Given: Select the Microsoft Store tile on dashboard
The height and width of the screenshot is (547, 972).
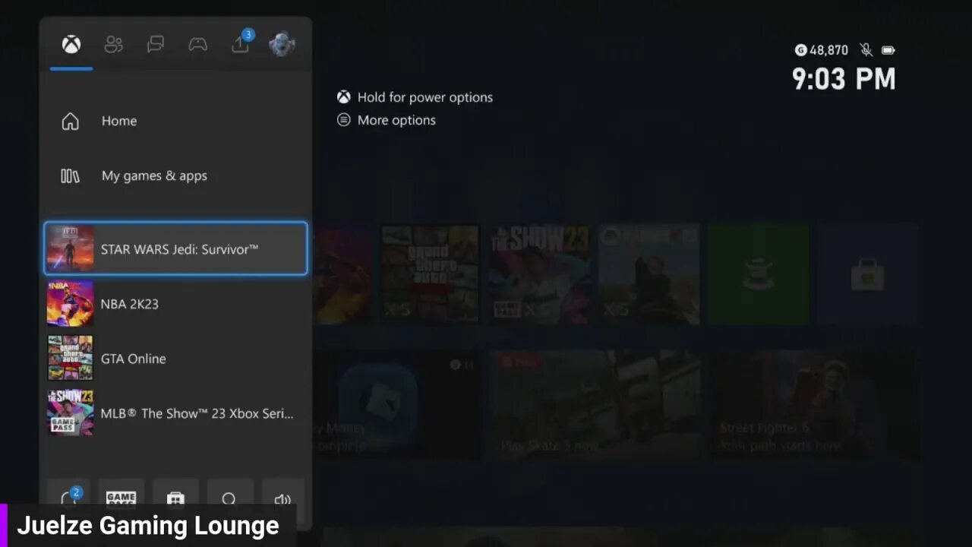Looking at the screenshot, I should click(x=867, y=274).
